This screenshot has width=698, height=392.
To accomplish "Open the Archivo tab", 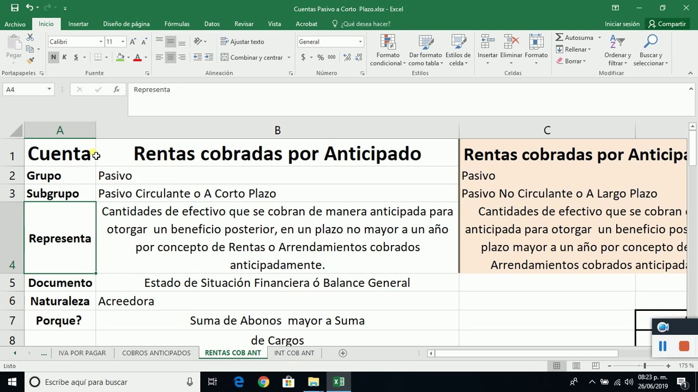I will 15,24.
